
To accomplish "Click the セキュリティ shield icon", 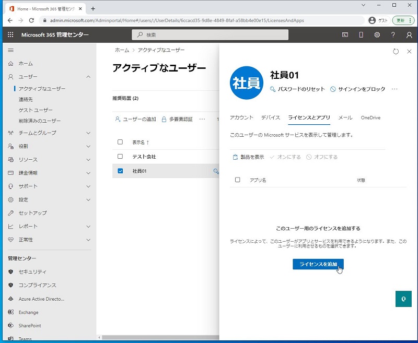I will pos(10,271).
